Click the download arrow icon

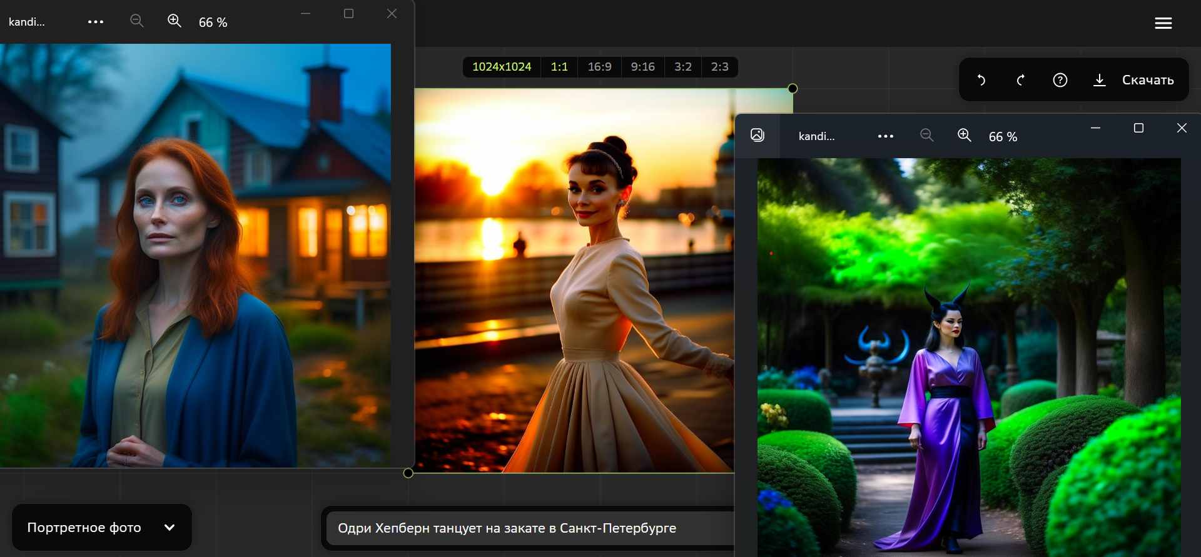pyautogui.click(x=1099, y=80)
